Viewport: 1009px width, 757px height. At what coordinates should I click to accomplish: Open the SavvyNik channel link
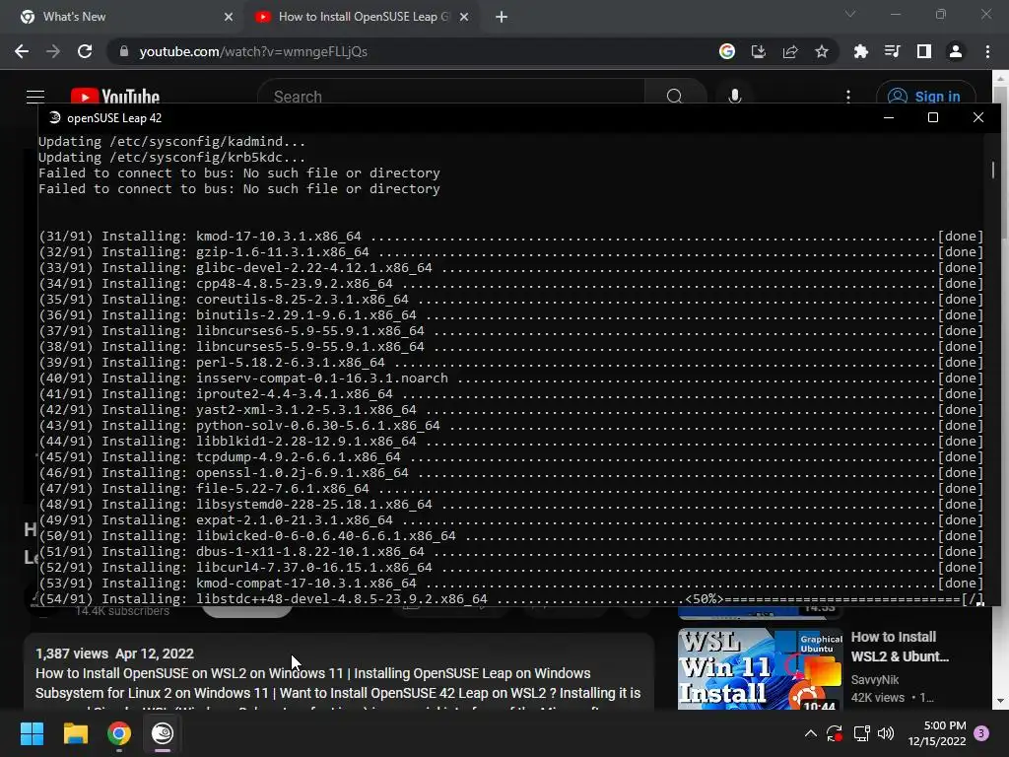pos(875,680)
